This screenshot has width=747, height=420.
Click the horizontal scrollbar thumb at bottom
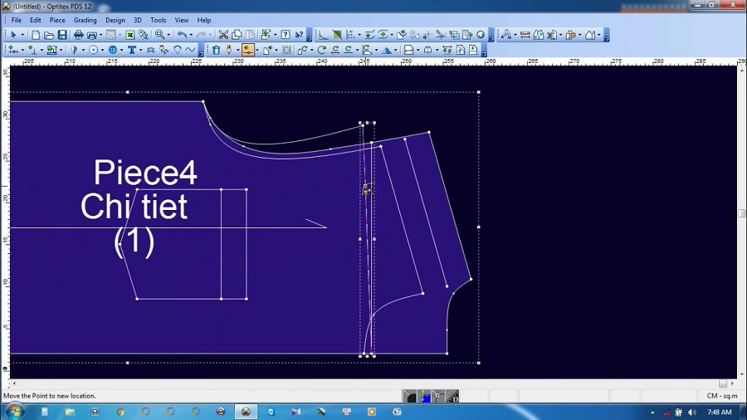click(722, 383)
